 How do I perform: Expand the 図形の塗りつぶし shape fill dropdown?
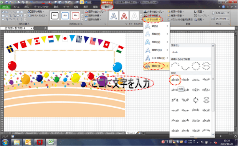[x=95, y=11]
